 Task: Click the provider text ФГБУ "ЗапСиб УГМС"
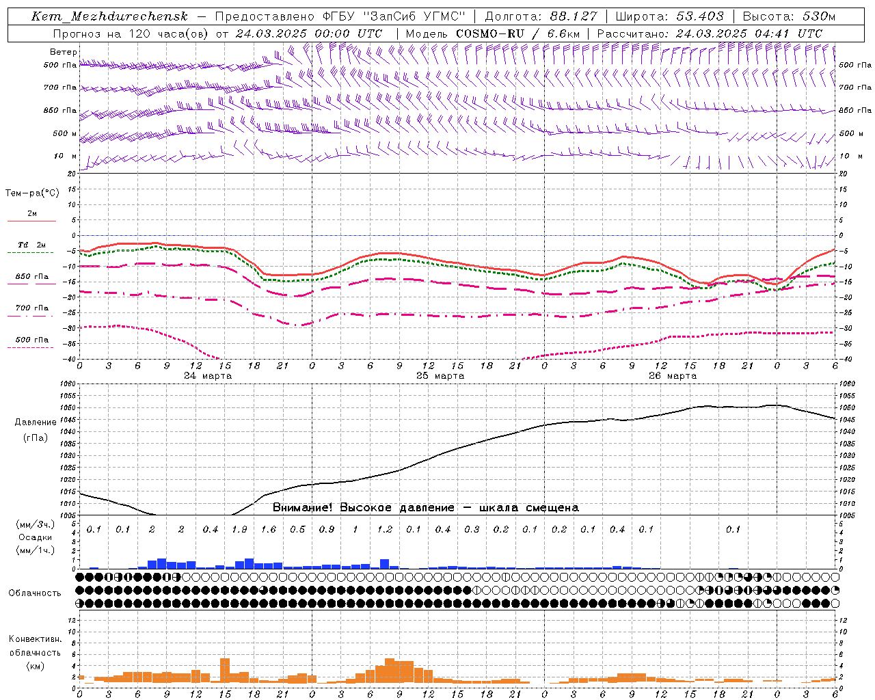[394, 16]
